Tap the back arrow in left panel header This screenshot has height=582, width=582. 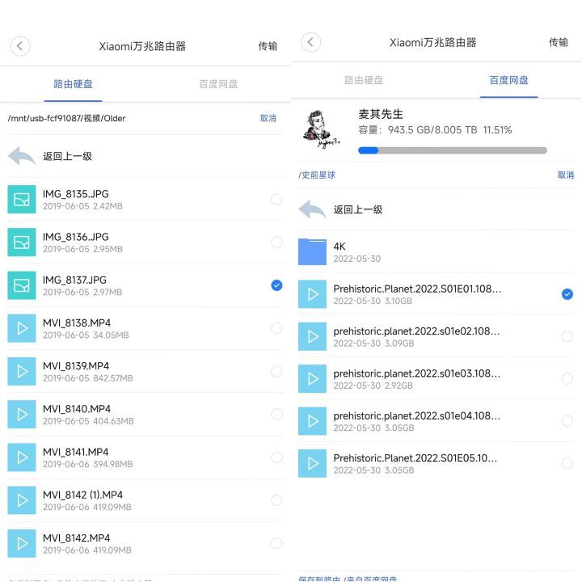[20, 46]
